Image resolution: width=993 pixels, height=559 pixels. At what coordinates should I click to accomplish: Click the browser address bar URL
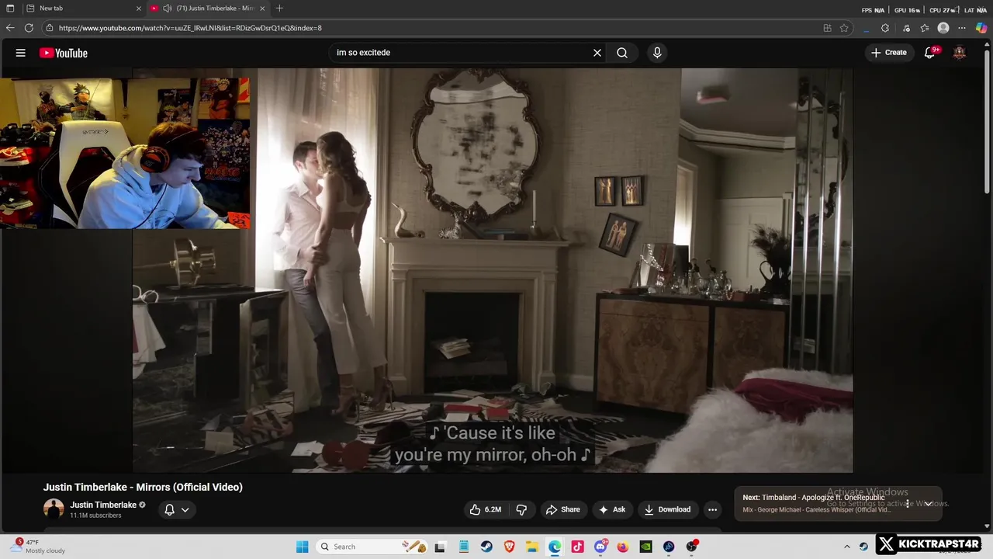point(190,28)
